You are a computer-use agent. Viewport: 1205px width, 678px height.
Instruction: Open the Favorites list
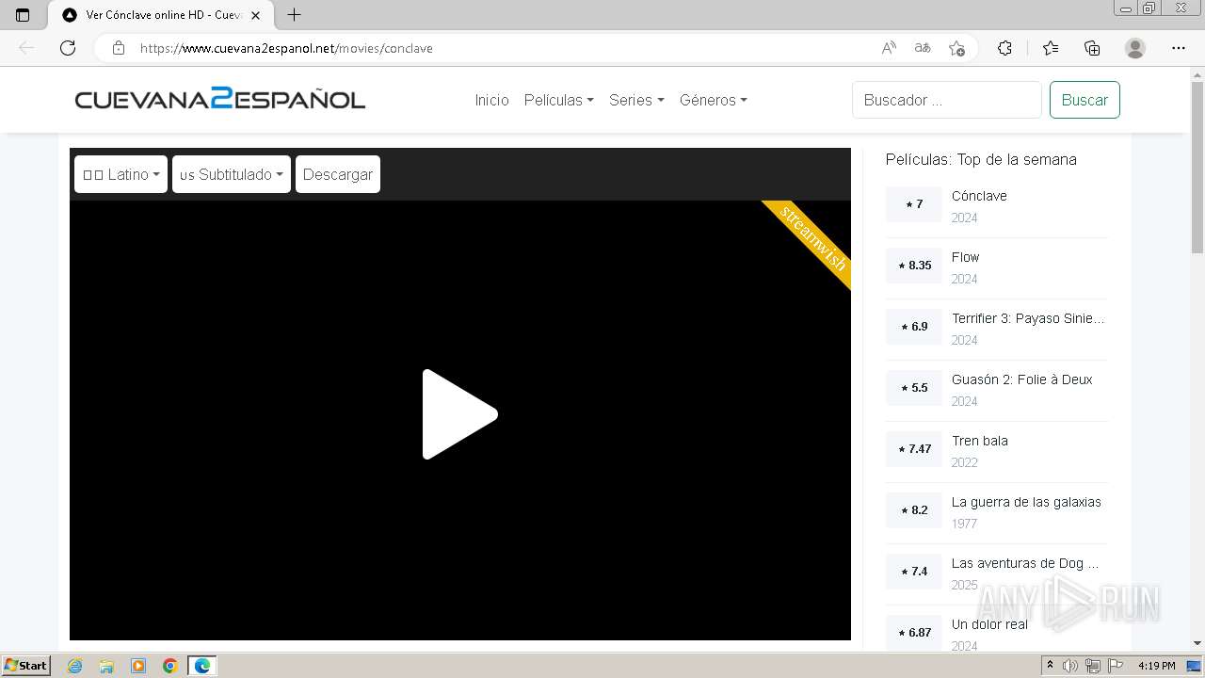coord(1051,48)
